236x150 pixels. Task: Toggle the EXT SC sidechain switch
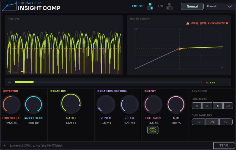tap(150, 6)
